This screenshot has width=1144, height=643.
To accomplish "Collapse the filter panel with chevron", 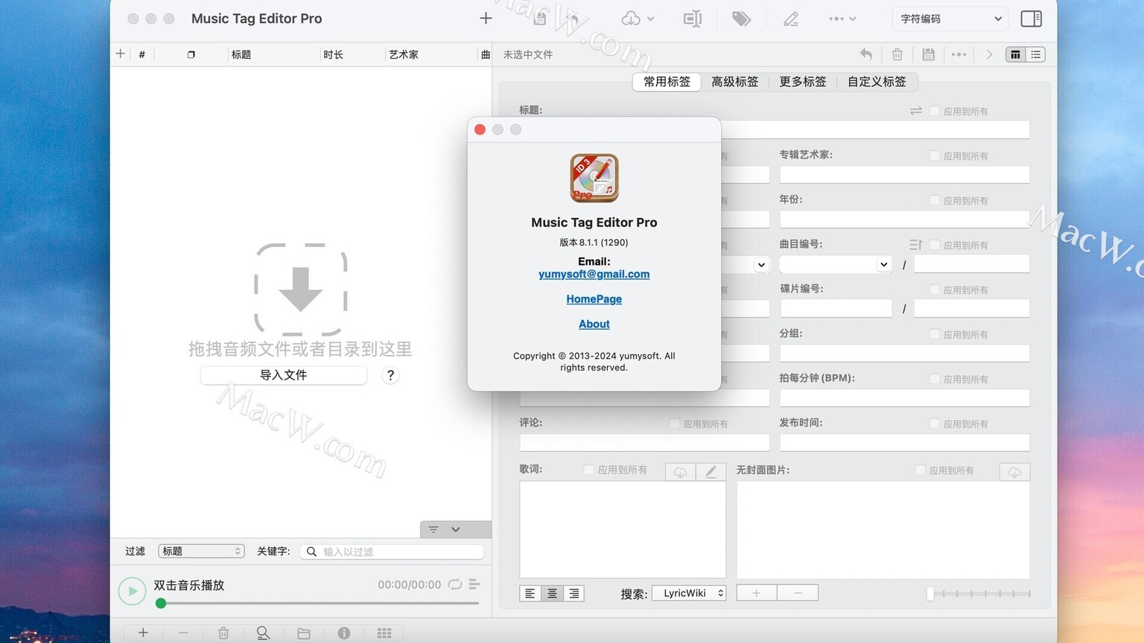I will [456, 529].
